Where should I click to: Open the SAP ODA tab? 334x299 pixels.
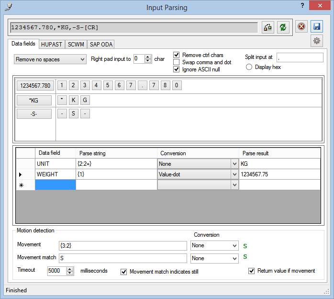[x=101, y=44]
